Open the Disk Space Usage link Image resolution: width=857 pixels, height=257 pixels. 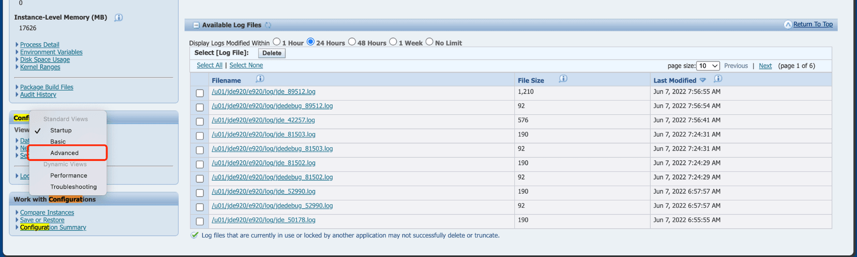click(45, 60)
